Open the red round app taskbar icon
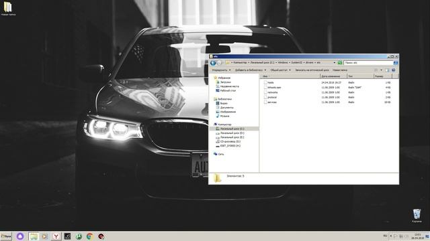430x241 pixels. (101, 236)
